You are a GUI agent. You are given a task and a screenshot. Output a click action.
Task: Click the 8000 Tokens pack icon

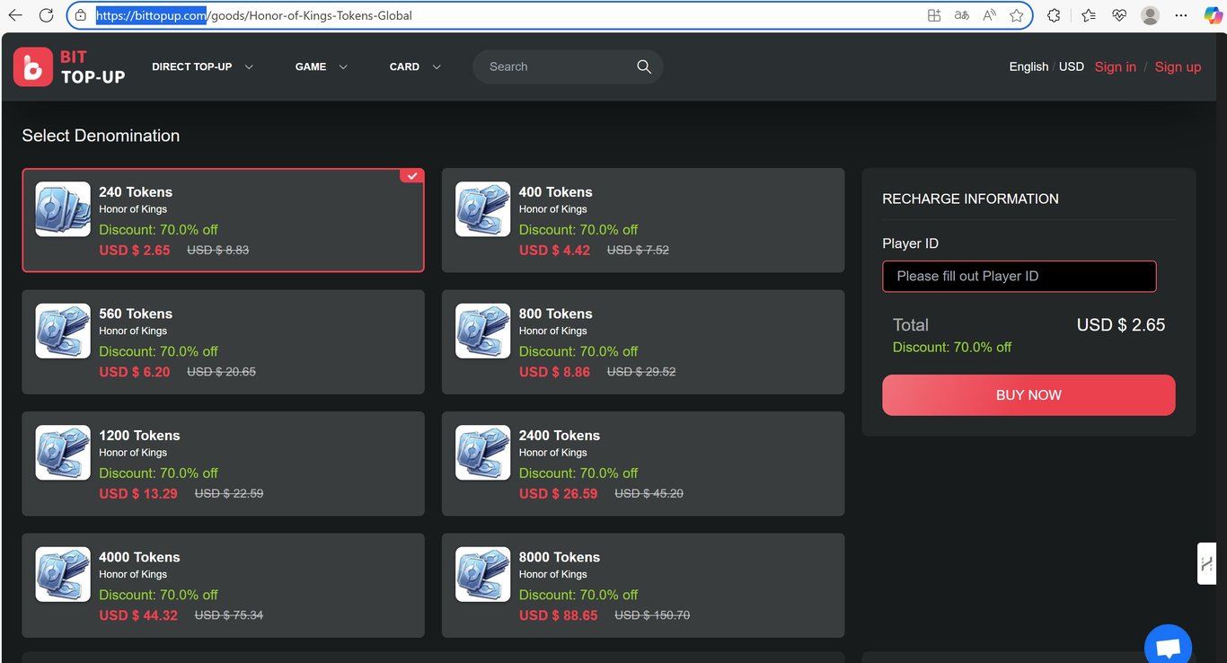pos(483,574)
